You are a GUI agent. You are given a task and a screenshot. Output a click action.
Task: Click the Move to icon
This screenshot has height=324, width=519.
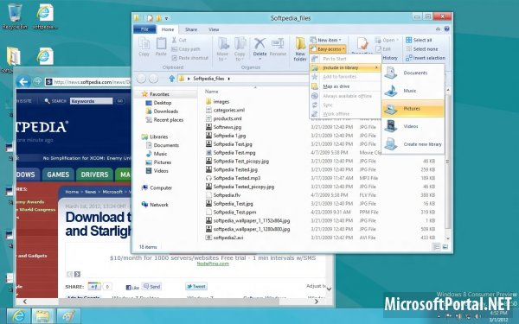click(x=223, y=49)
